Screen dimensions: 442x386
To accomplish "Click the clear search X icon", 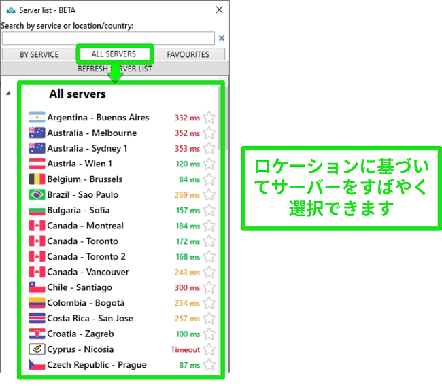I will tap(222, 39).
